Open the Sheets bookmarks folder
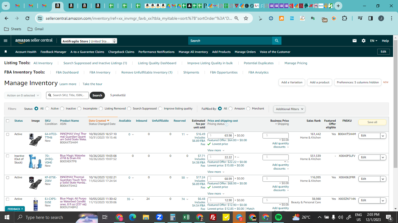This screenshot has height=223, width=398. pos(13,29)
